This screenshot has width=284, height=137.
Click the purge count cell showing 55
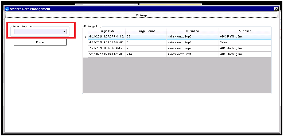pyautogui.click(x=146, y=37)
